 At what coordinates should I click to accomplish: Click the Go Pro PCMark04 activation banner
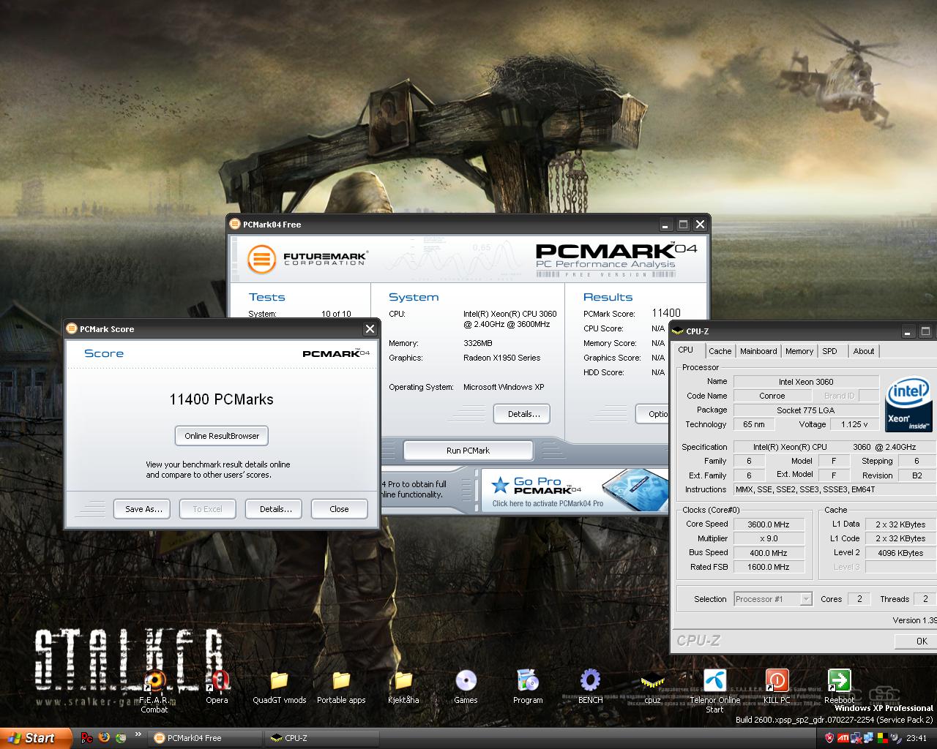click(575, 490)
